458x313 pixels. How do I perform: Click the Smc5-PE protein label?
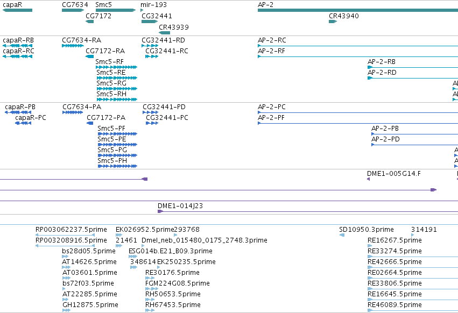[112, 139]
